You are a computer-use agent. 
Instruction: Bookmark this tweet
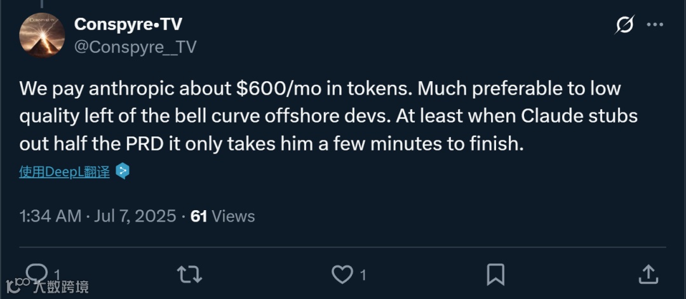(495, 274)
